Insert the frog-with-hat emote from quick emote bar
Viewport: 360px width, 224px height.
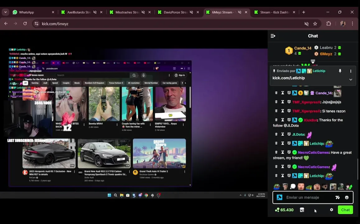(x=309, y=187)
